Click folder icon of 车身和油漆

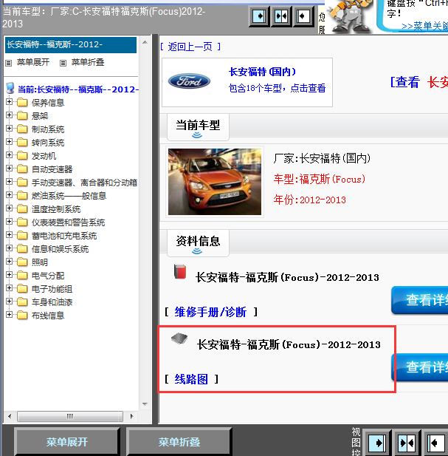click(22, 302)
